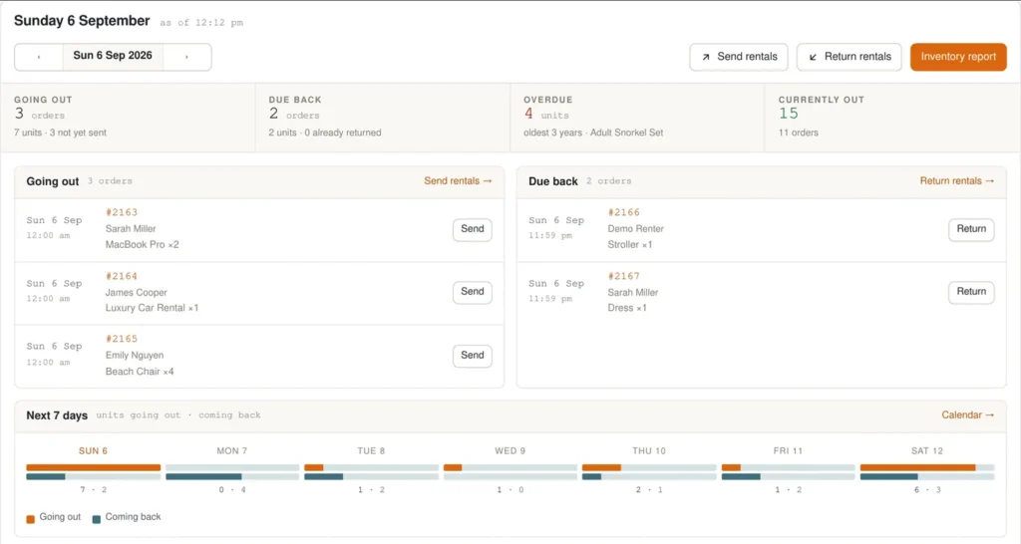Click customer name 'Demo Renter'

pyautogui.click(x=635, y=229)
